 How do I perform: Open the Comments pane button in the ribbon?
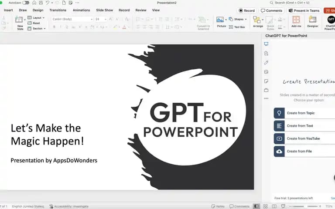(271, 10)
